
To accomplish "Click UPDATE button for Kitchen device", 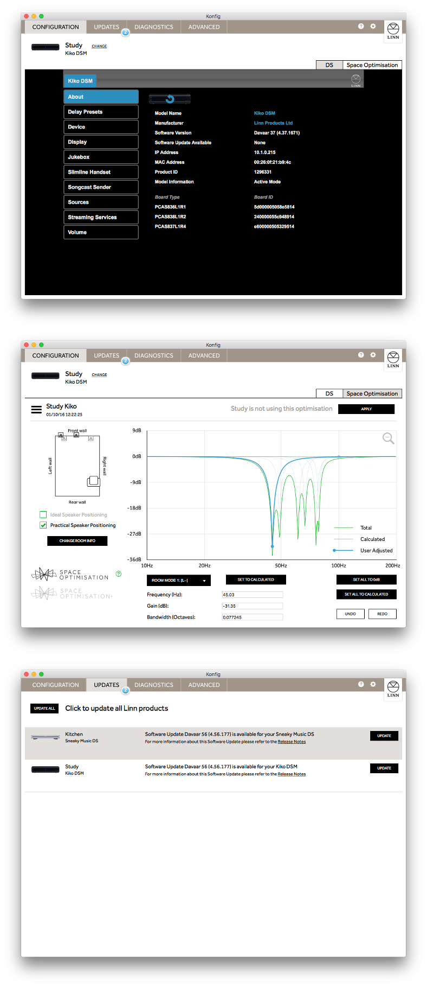I will [384, 736].
